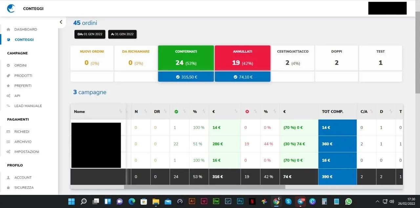Viewport: 420px width, 208px height.
Task: Click the 390 € grand total cell
Action: coord(337,177)
